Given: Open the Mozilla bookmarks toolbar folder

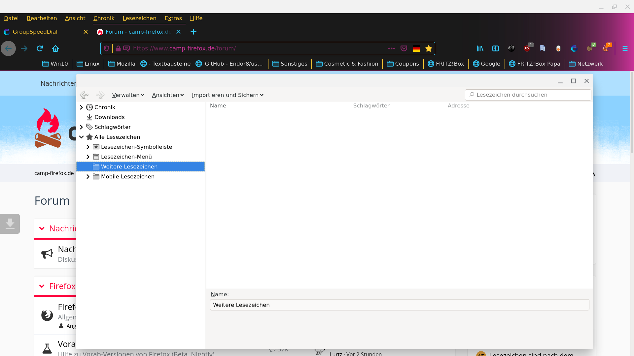Looking at the screenshot, I should tap(122, 64).
